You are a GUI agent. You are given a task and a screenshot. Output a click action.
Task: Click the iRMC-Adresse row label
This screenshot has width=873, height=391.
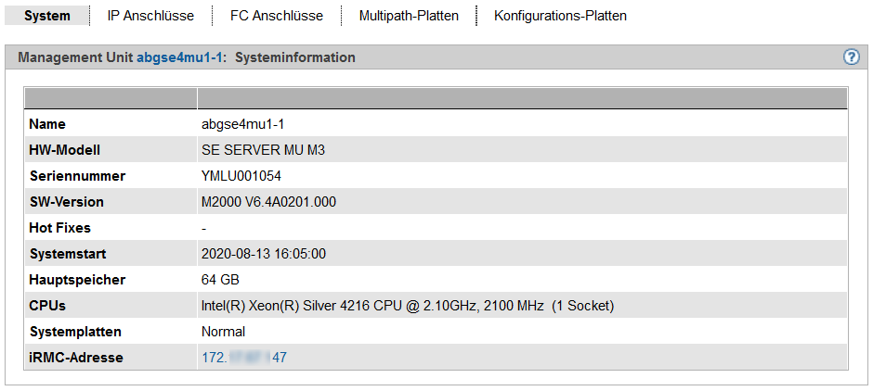click(x=75, y=358)
